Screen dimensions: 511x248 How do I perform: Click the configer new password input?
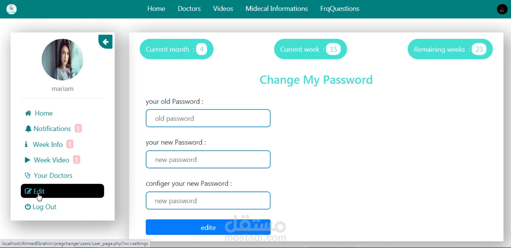(x=208, y=201)
